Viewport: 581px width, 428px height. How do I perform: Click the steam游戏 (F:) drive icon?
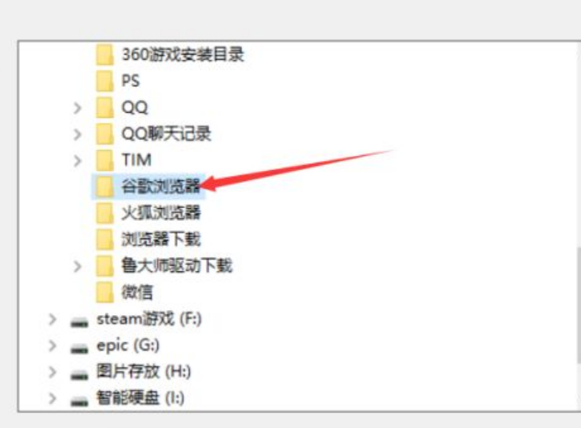pyautogui.click(x=79, y=322)
